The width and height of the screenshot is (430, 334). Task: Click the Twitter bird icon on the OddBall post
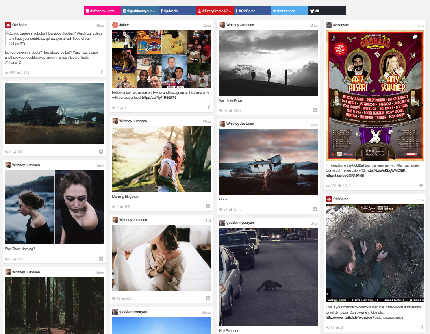(421, 185)
